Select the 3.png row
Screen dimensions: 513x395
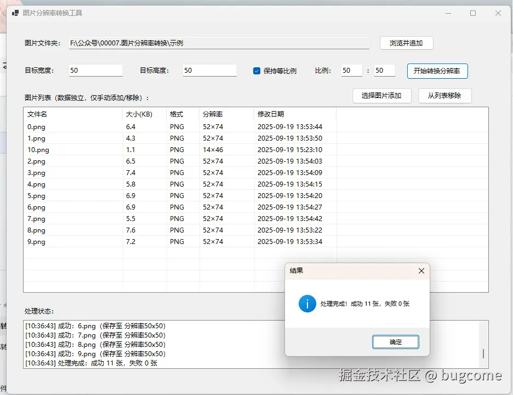(256, 173)
